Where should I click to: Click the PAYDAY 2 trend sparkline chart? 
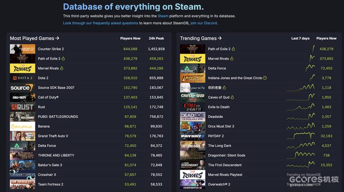[301, 136]
